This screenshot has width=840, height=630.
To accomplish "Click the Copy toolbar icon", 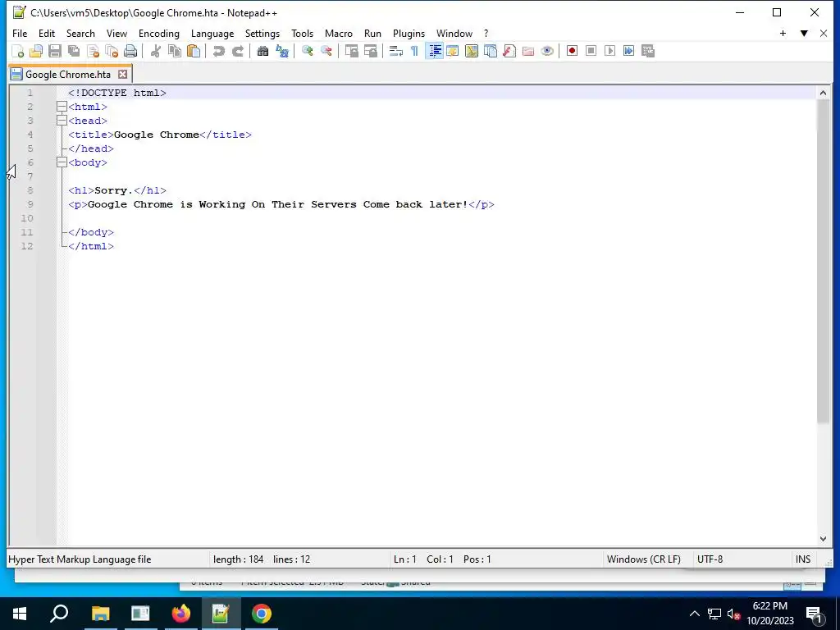I will pos(175,51).
